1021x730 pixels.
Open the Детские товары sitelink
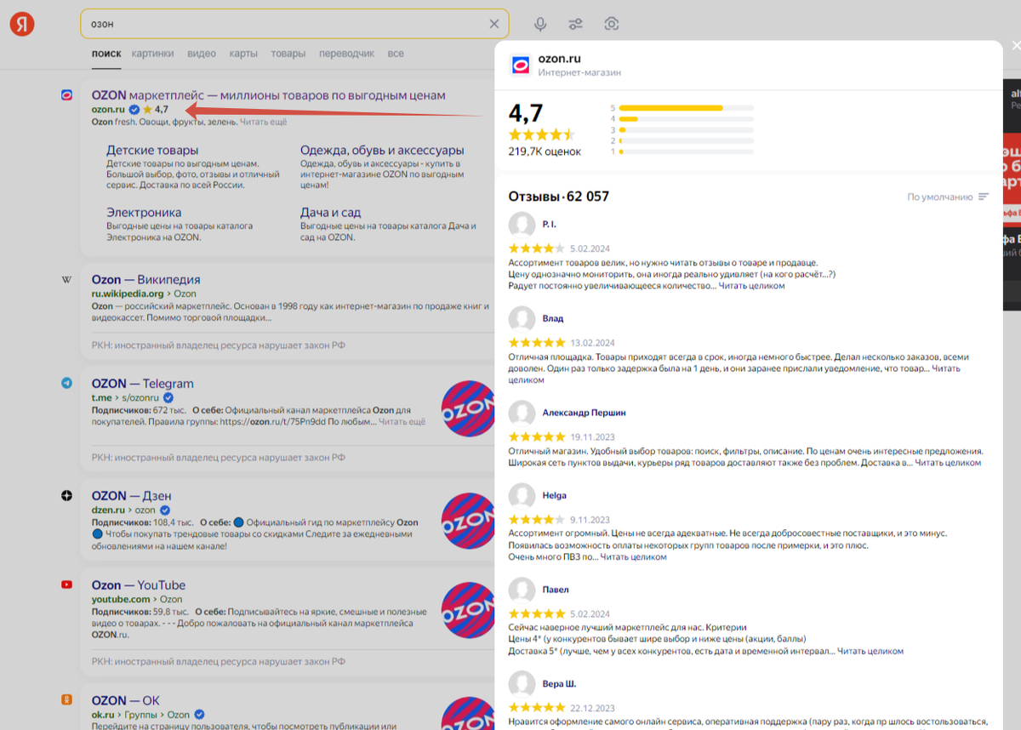152,151
